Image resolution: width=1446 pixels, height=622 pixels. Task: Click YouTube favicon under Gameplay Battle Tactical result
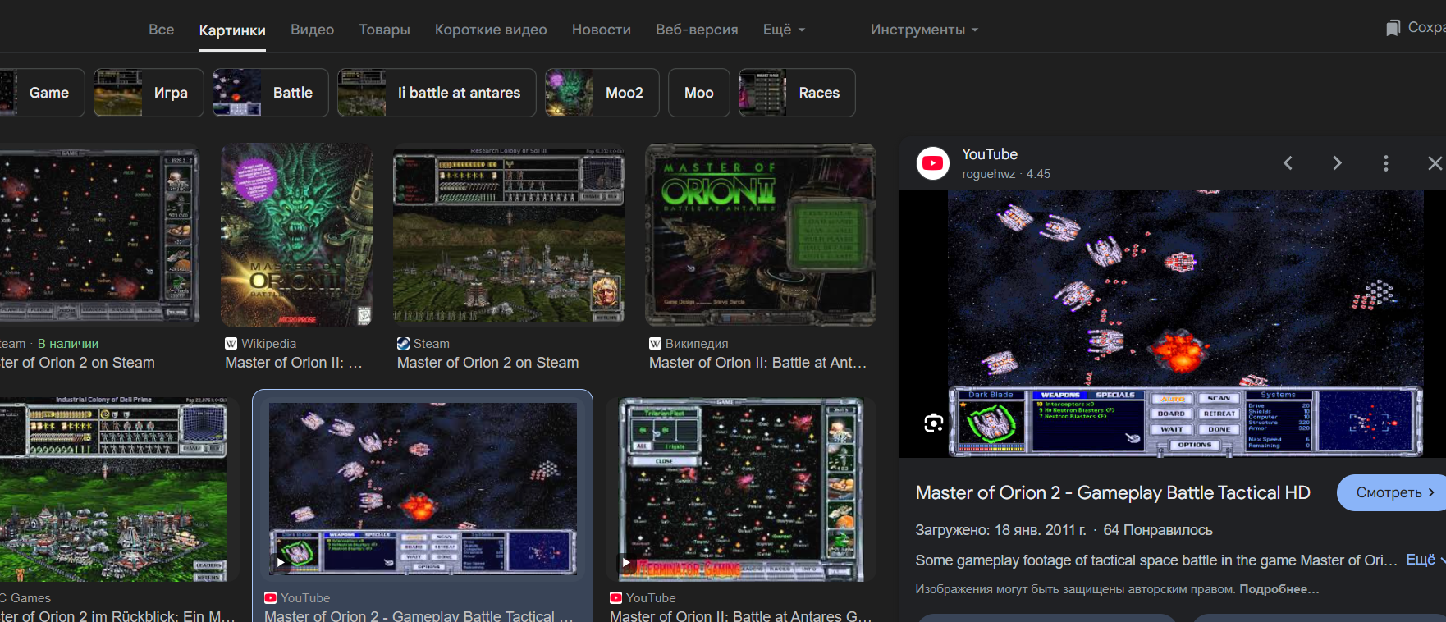pos(270,598)
